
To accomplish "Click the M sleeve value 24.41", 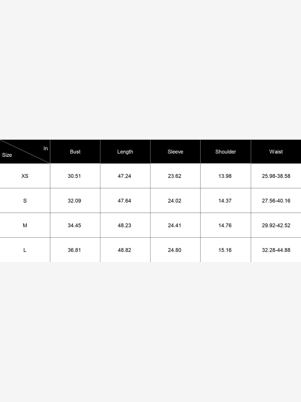I will click(175, 225).
